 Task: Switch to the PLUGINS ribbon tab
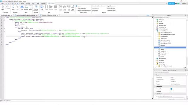(x=43, y=3)
